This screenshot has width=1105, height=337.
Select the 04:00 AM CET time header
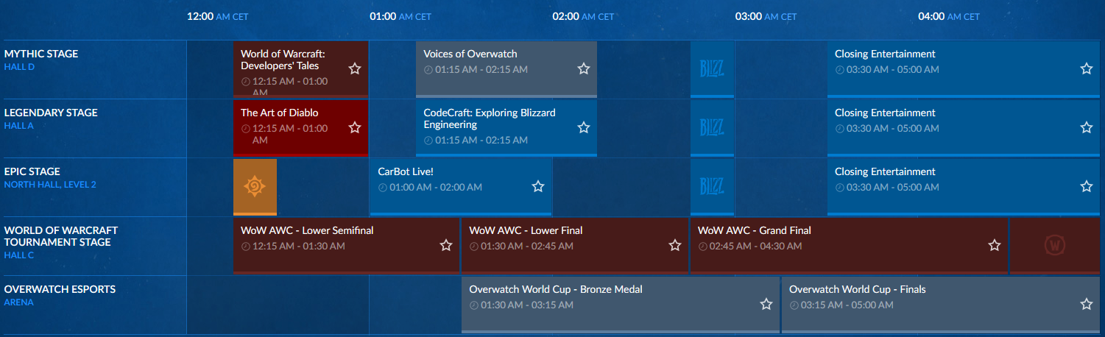click(x=948, y=16)
